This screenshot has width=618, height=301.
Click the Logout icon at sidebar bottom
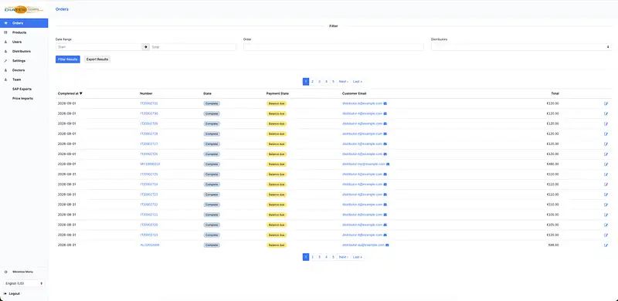5,293
